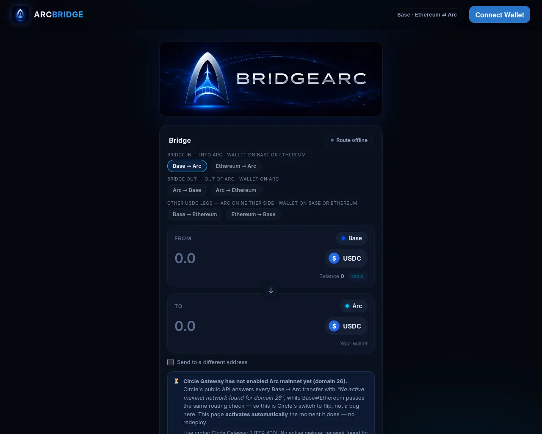Click the 'Your wallet' text
The height and width of the screenshot is (434, 542).
pos(354,343)
